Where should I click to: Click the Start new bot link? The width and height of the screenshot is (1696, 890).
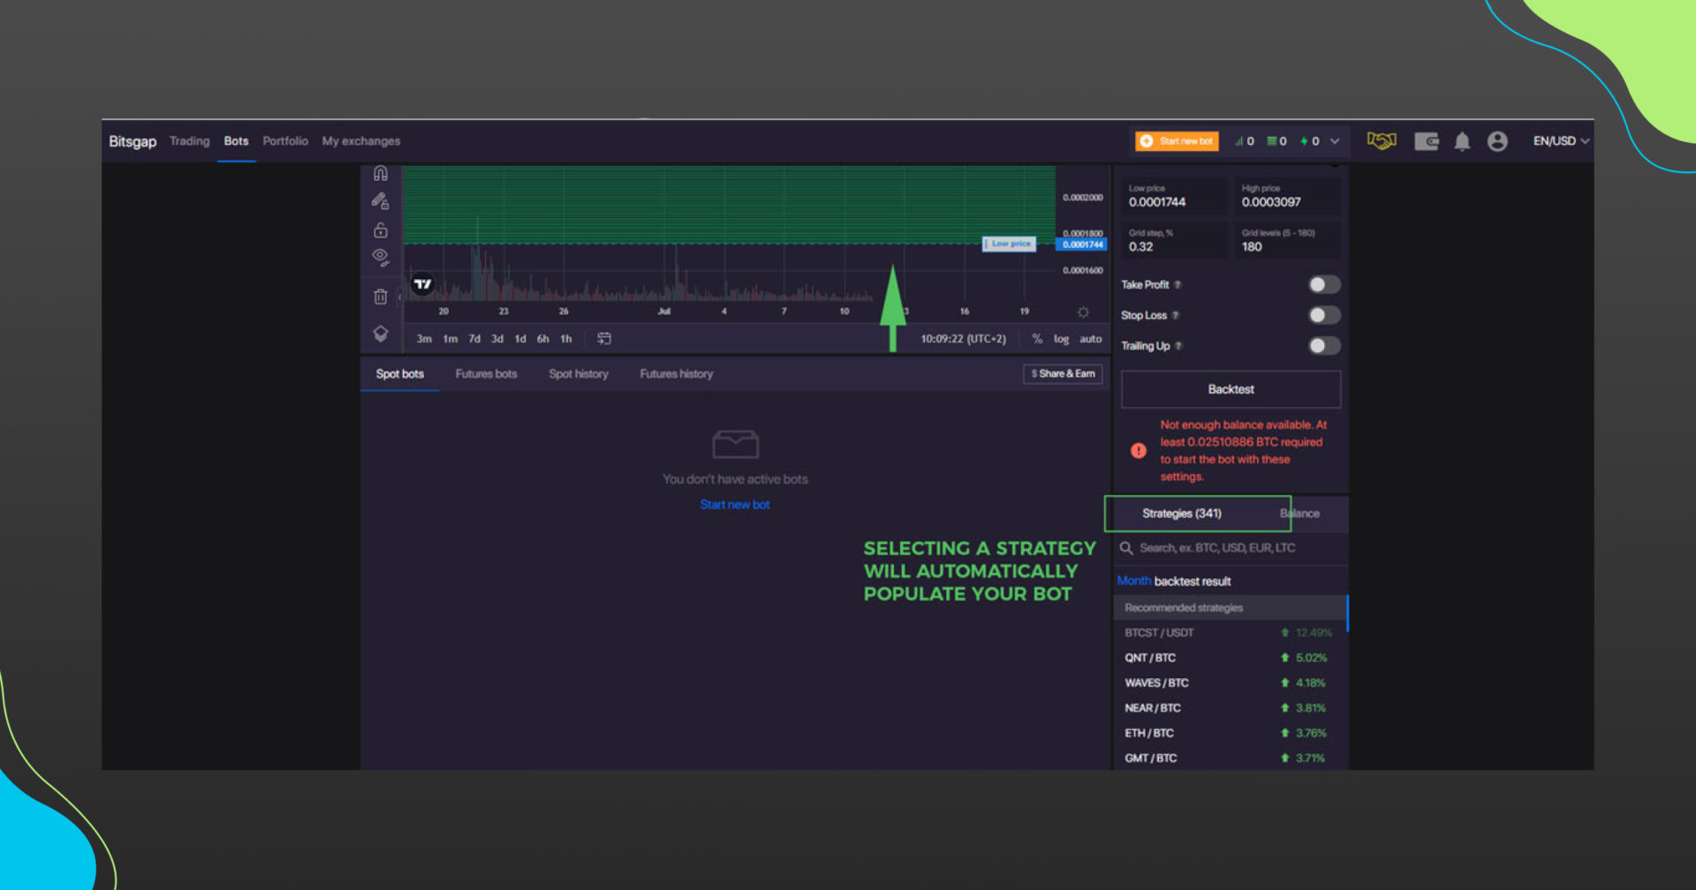[735, 505]
